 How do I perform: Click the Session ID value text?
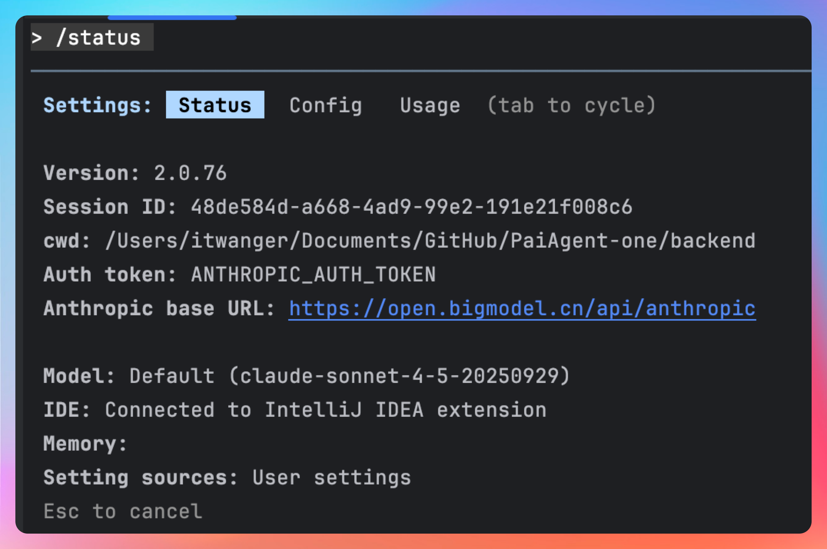point(411,207)
